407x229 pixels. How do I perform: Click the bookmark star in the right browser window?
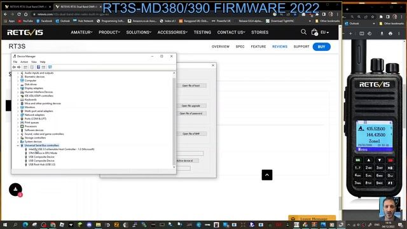click(x=373, y=17)
